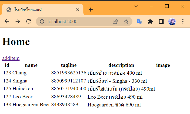Click the description column header
Image resolution: width=190 pixels, height=114 pixels.
click(x=121, y=65)
